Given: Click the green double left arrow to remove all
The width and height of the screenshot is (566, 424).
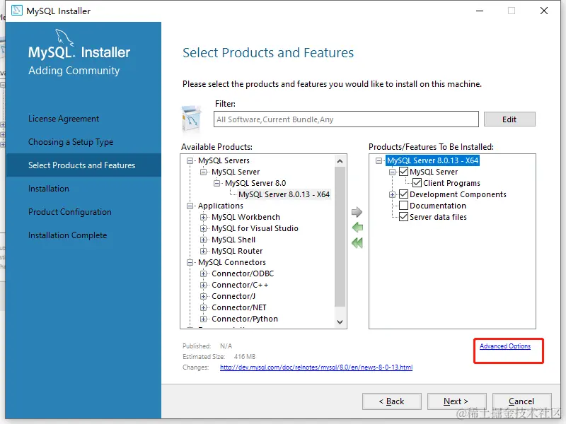Looking at the screenshot, I should tap(357, 243).
